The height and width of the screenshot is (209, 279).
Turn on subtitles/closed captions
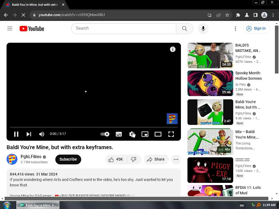tap(119, 134)
